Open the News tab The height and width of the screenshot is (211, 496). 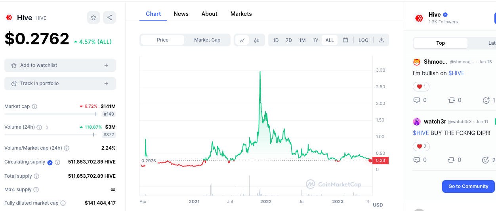point(181,14)
